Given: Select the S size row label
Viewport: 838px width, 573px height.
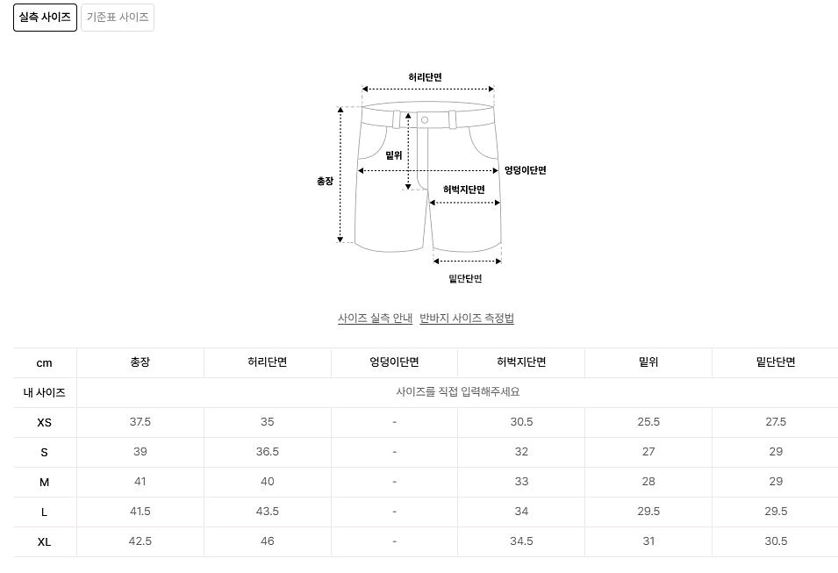Looking at the screenshot, I should [x=45, y=452].
